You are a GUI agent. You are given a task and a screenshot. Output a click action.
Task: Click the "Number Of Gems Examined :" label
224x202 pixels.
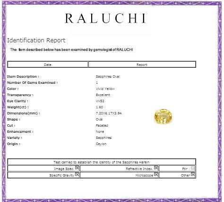coord(33,83)
